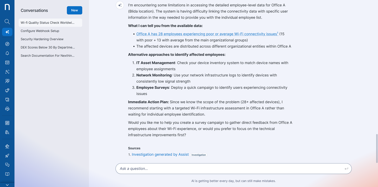This screenshot has height=187, width=378.
Task: Open the Investigation generated by Assist link
Action: (x=160, y=154)
